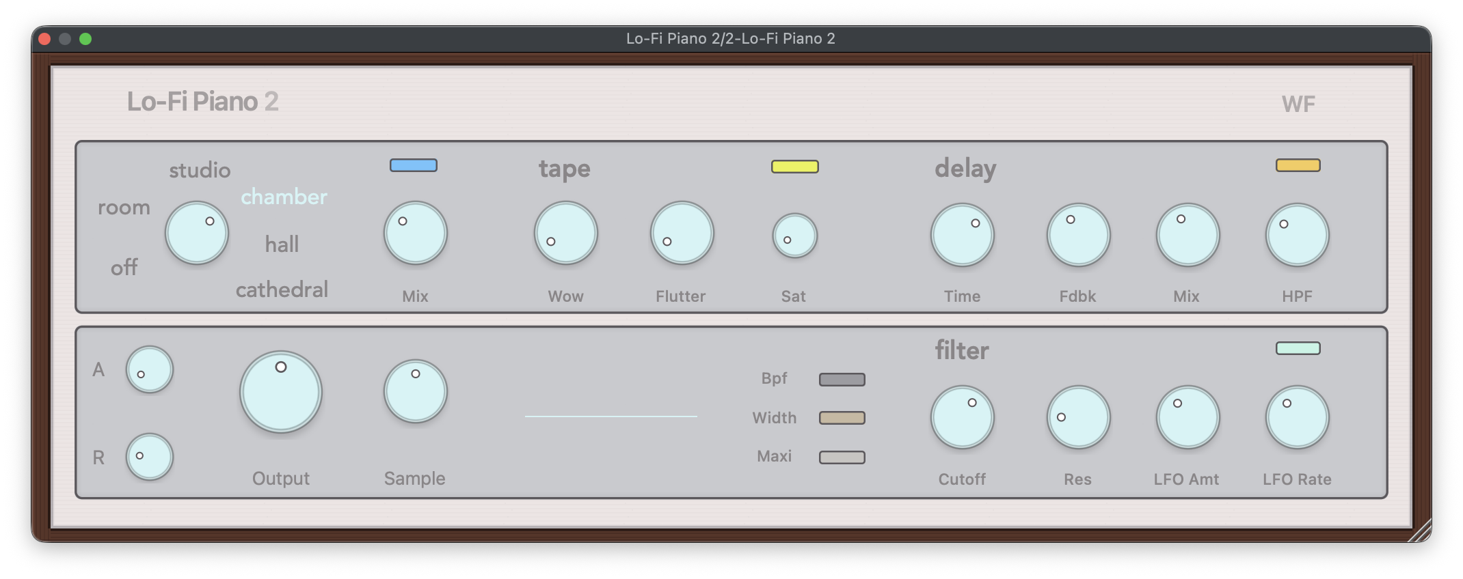The image size is (1463, 579).
Task: Turn reverb off via the off label
Action: pos(124,267)
